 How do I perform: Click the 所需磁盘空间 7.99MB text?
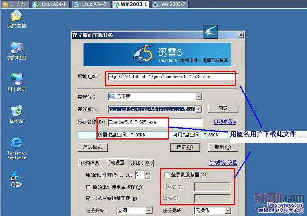tap(122, 135)
